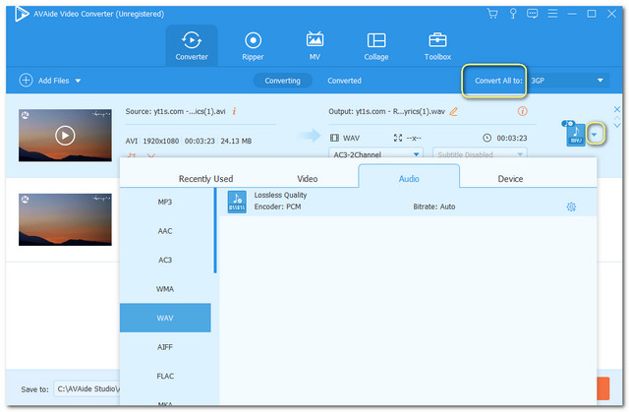Open Lossless Quality custom settings gear

(571, 207)
